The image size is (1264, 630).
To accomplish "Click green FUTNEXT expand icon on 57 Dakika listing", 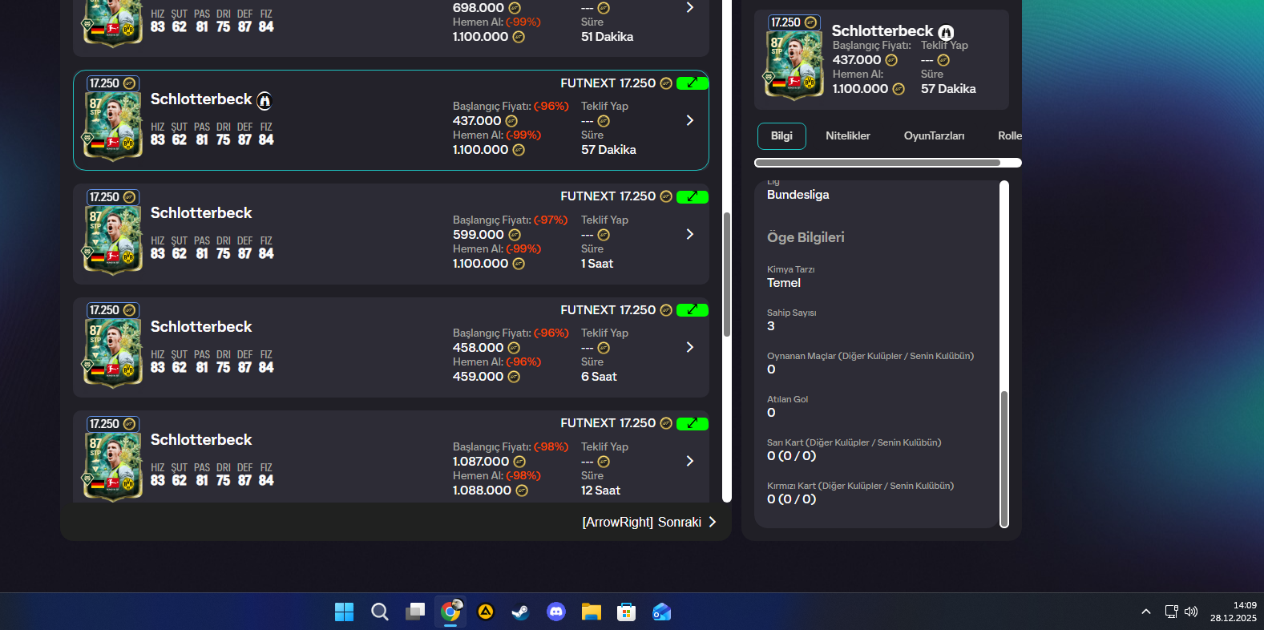I will [692, 83].
